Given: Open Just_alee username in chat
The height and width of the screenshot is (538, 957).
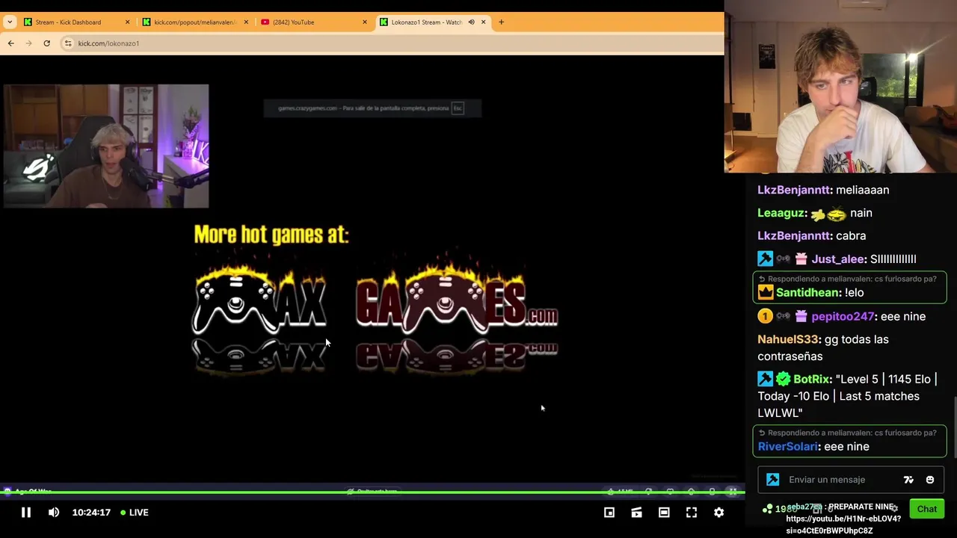Looking at the screenshot, I should (838, 259).
